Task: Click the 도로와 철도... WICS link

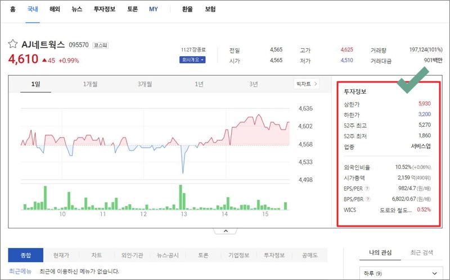Action: point(396,210)
